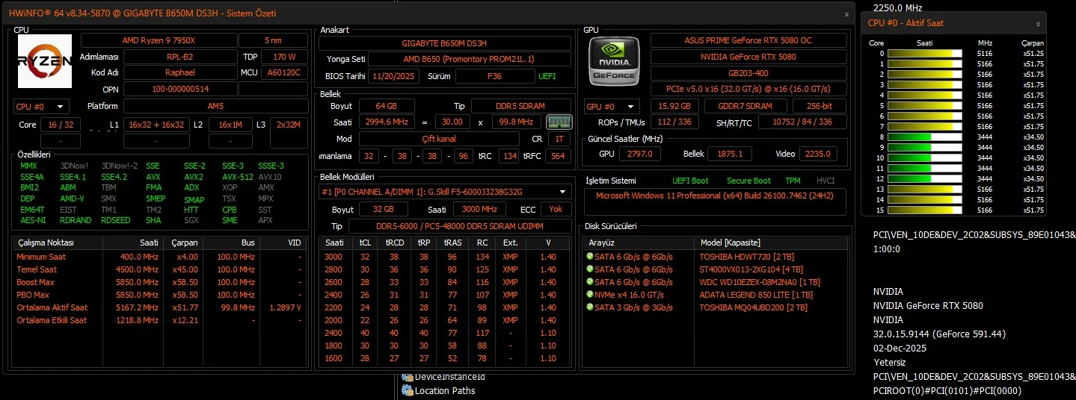Click the Location Paths item in background window
Image resolution: width=1076 pixels, height=400 pixels.
click(x=445, y=390)
